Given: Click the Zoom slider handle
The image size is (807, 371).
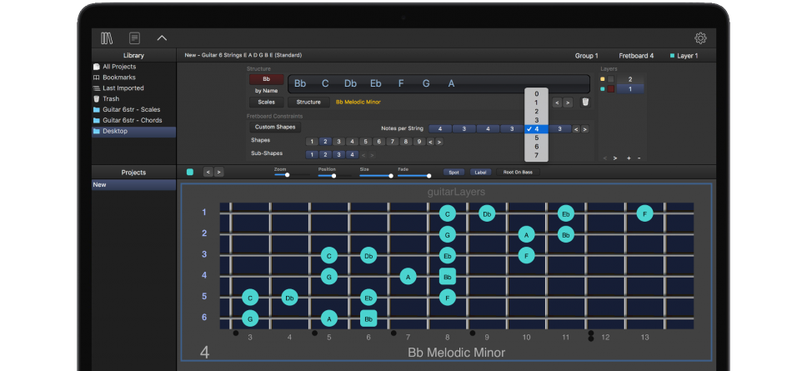Looking at the screenshot, I should coord(287,175).
